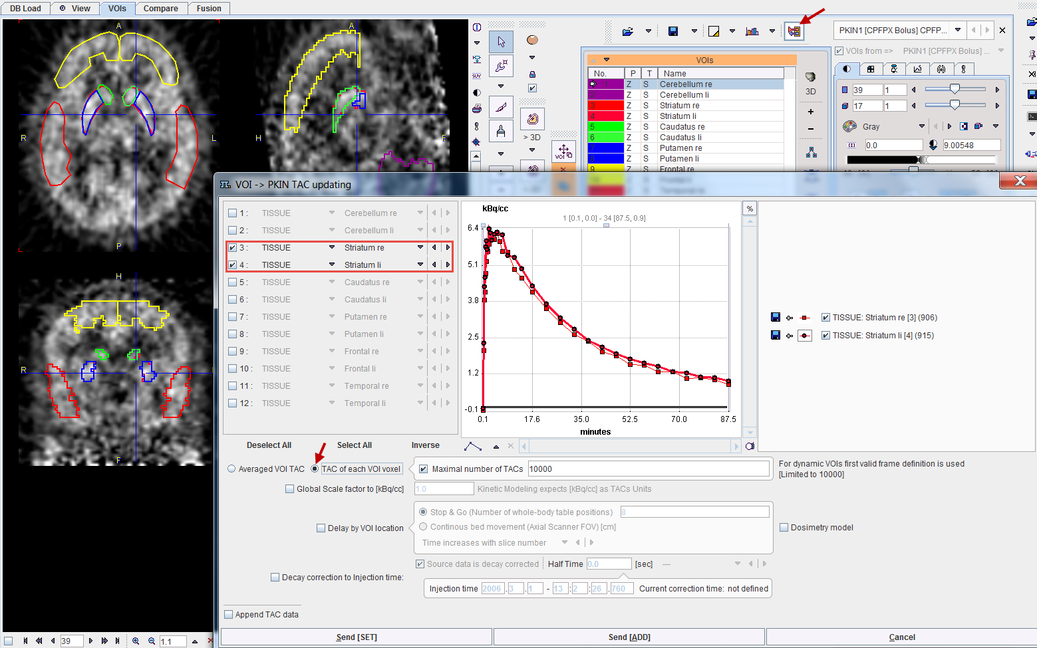Click the SUV icon in vertical strip
The height and width of the screenshot is (648, 1037).
point(477,76)
